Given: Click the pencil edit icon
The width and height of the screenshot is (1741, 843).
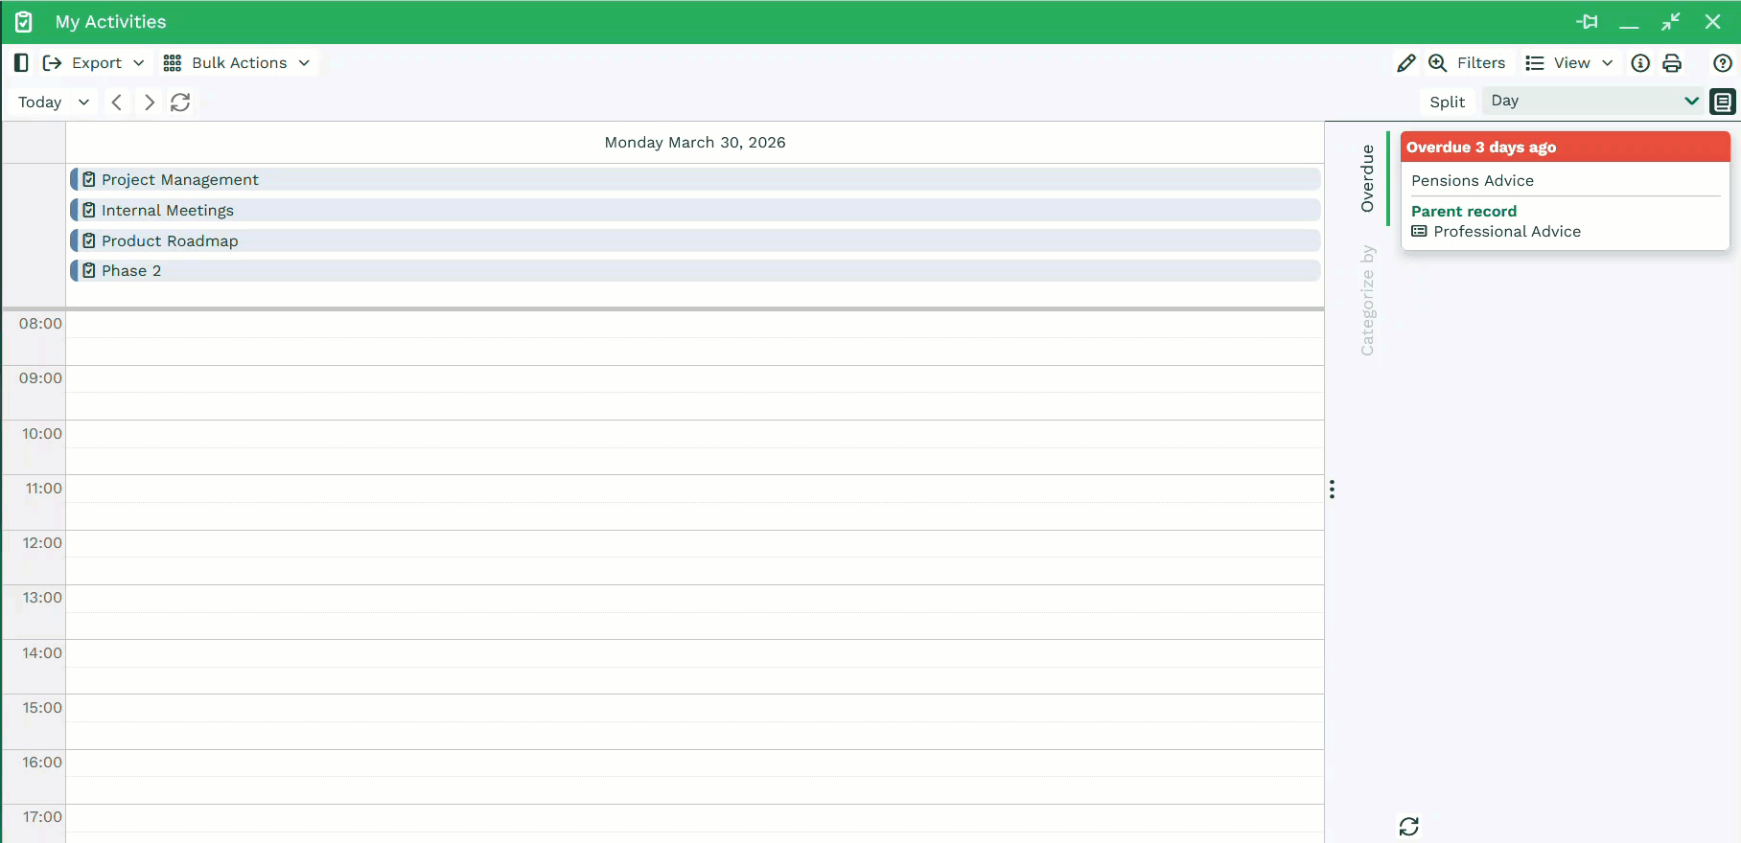Looking at the screenshot, I should [x=1405, y=63].
